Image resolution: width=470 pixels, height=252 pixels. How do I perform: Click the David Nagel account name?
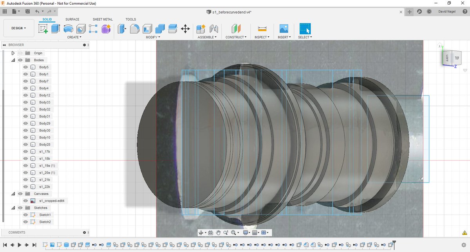(x=446, y=11)
